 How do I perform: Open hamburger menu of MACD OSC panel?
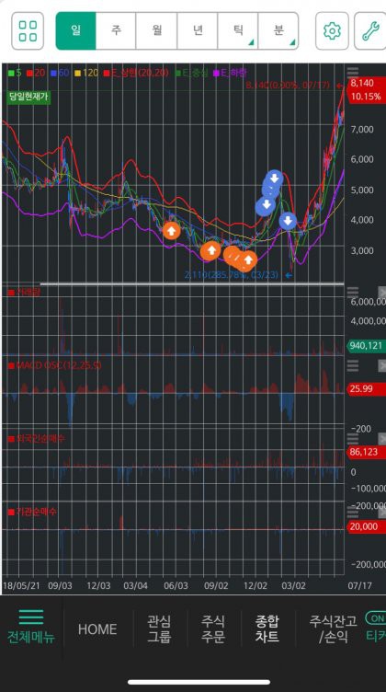(x=354, y=365)
